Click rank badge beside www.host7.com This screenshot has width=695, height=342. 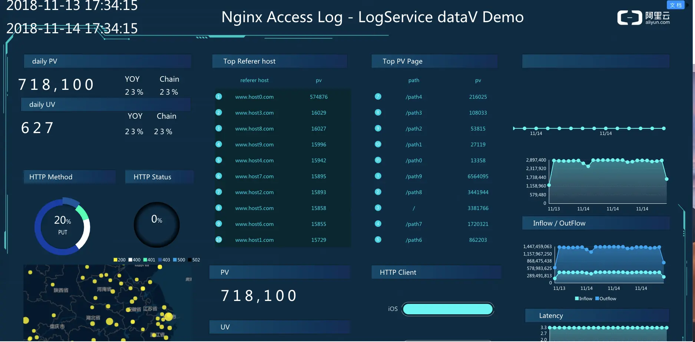coord(219,176)
